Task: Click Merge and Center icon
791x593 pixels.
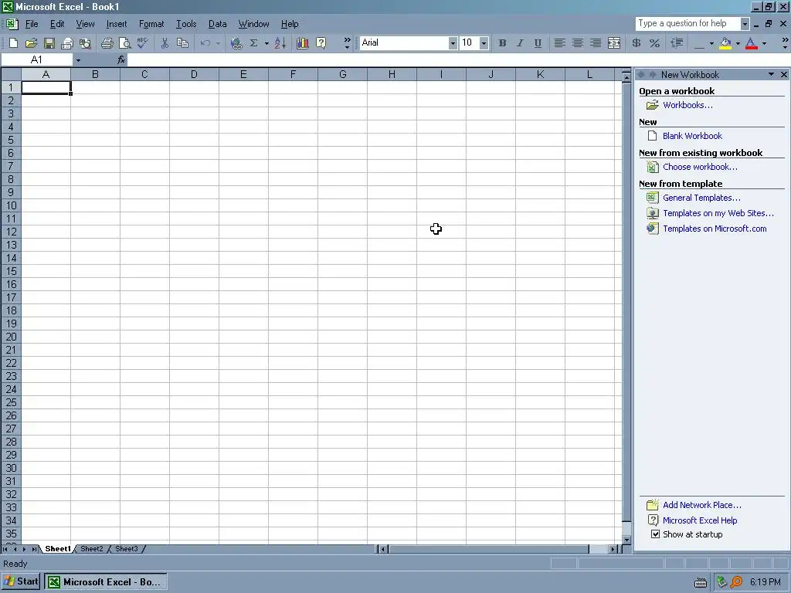Action: (x=614, y=43)
